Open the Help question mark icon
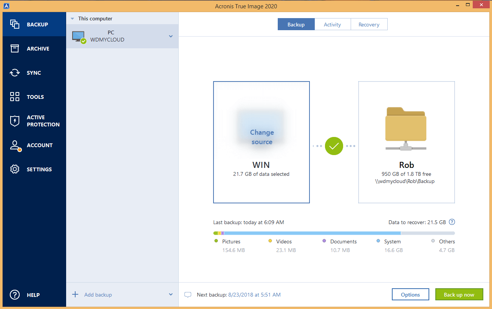This screenshot has width=492, height=309. click(x=15, y=295)
